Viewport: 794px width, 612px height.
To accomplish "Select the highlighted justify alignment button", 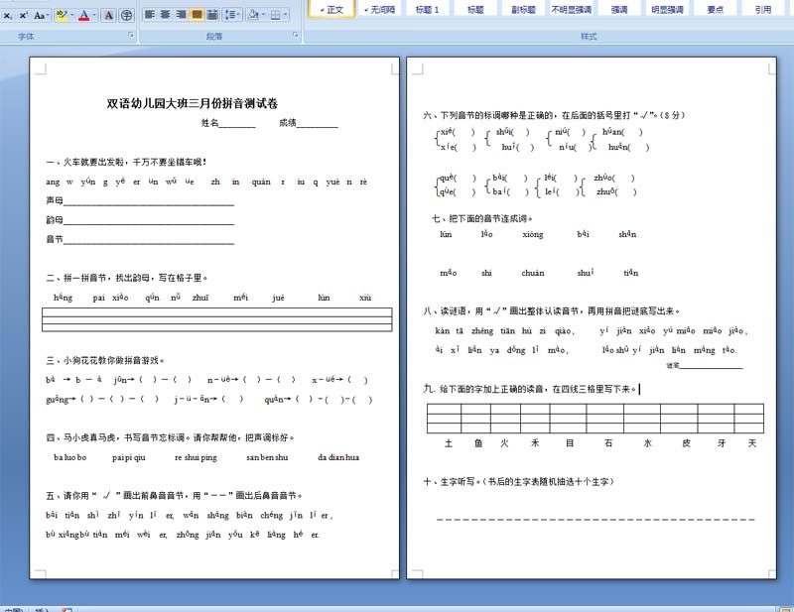I will (197, 15).
